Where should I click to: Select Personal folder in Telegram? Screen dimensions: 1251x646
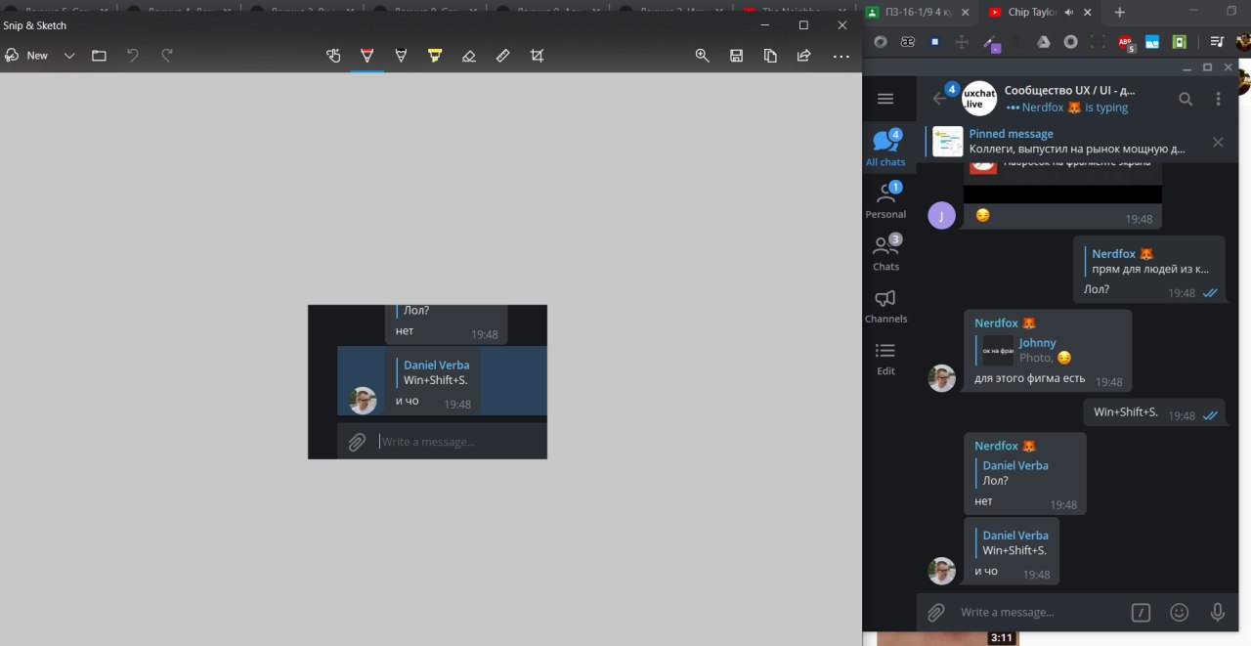(x=885, y=199)
